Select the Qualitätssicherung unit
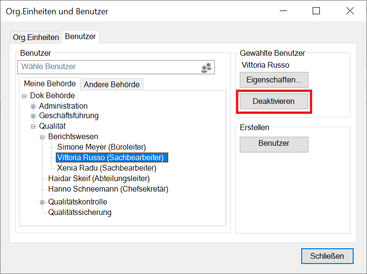Viewport: 367px width, 274px height. point(80,213)
